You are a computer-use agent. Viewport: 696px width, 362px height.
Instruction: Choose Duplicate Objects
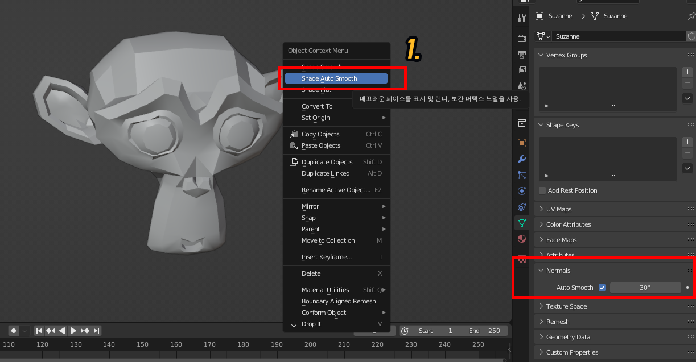[336, 162]
